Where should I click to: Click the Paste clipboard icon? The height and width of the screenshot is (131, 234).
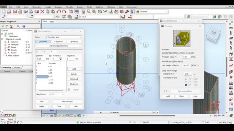click(x=53, y=12)
